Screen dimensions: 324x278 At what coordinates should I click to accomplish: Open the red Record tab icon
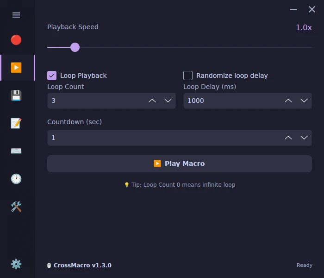(x=16, y=40)
